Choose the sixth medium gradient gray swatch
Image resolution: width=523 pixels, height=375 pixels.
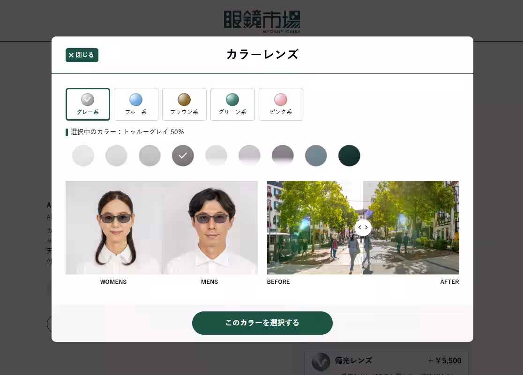point(249,156)
